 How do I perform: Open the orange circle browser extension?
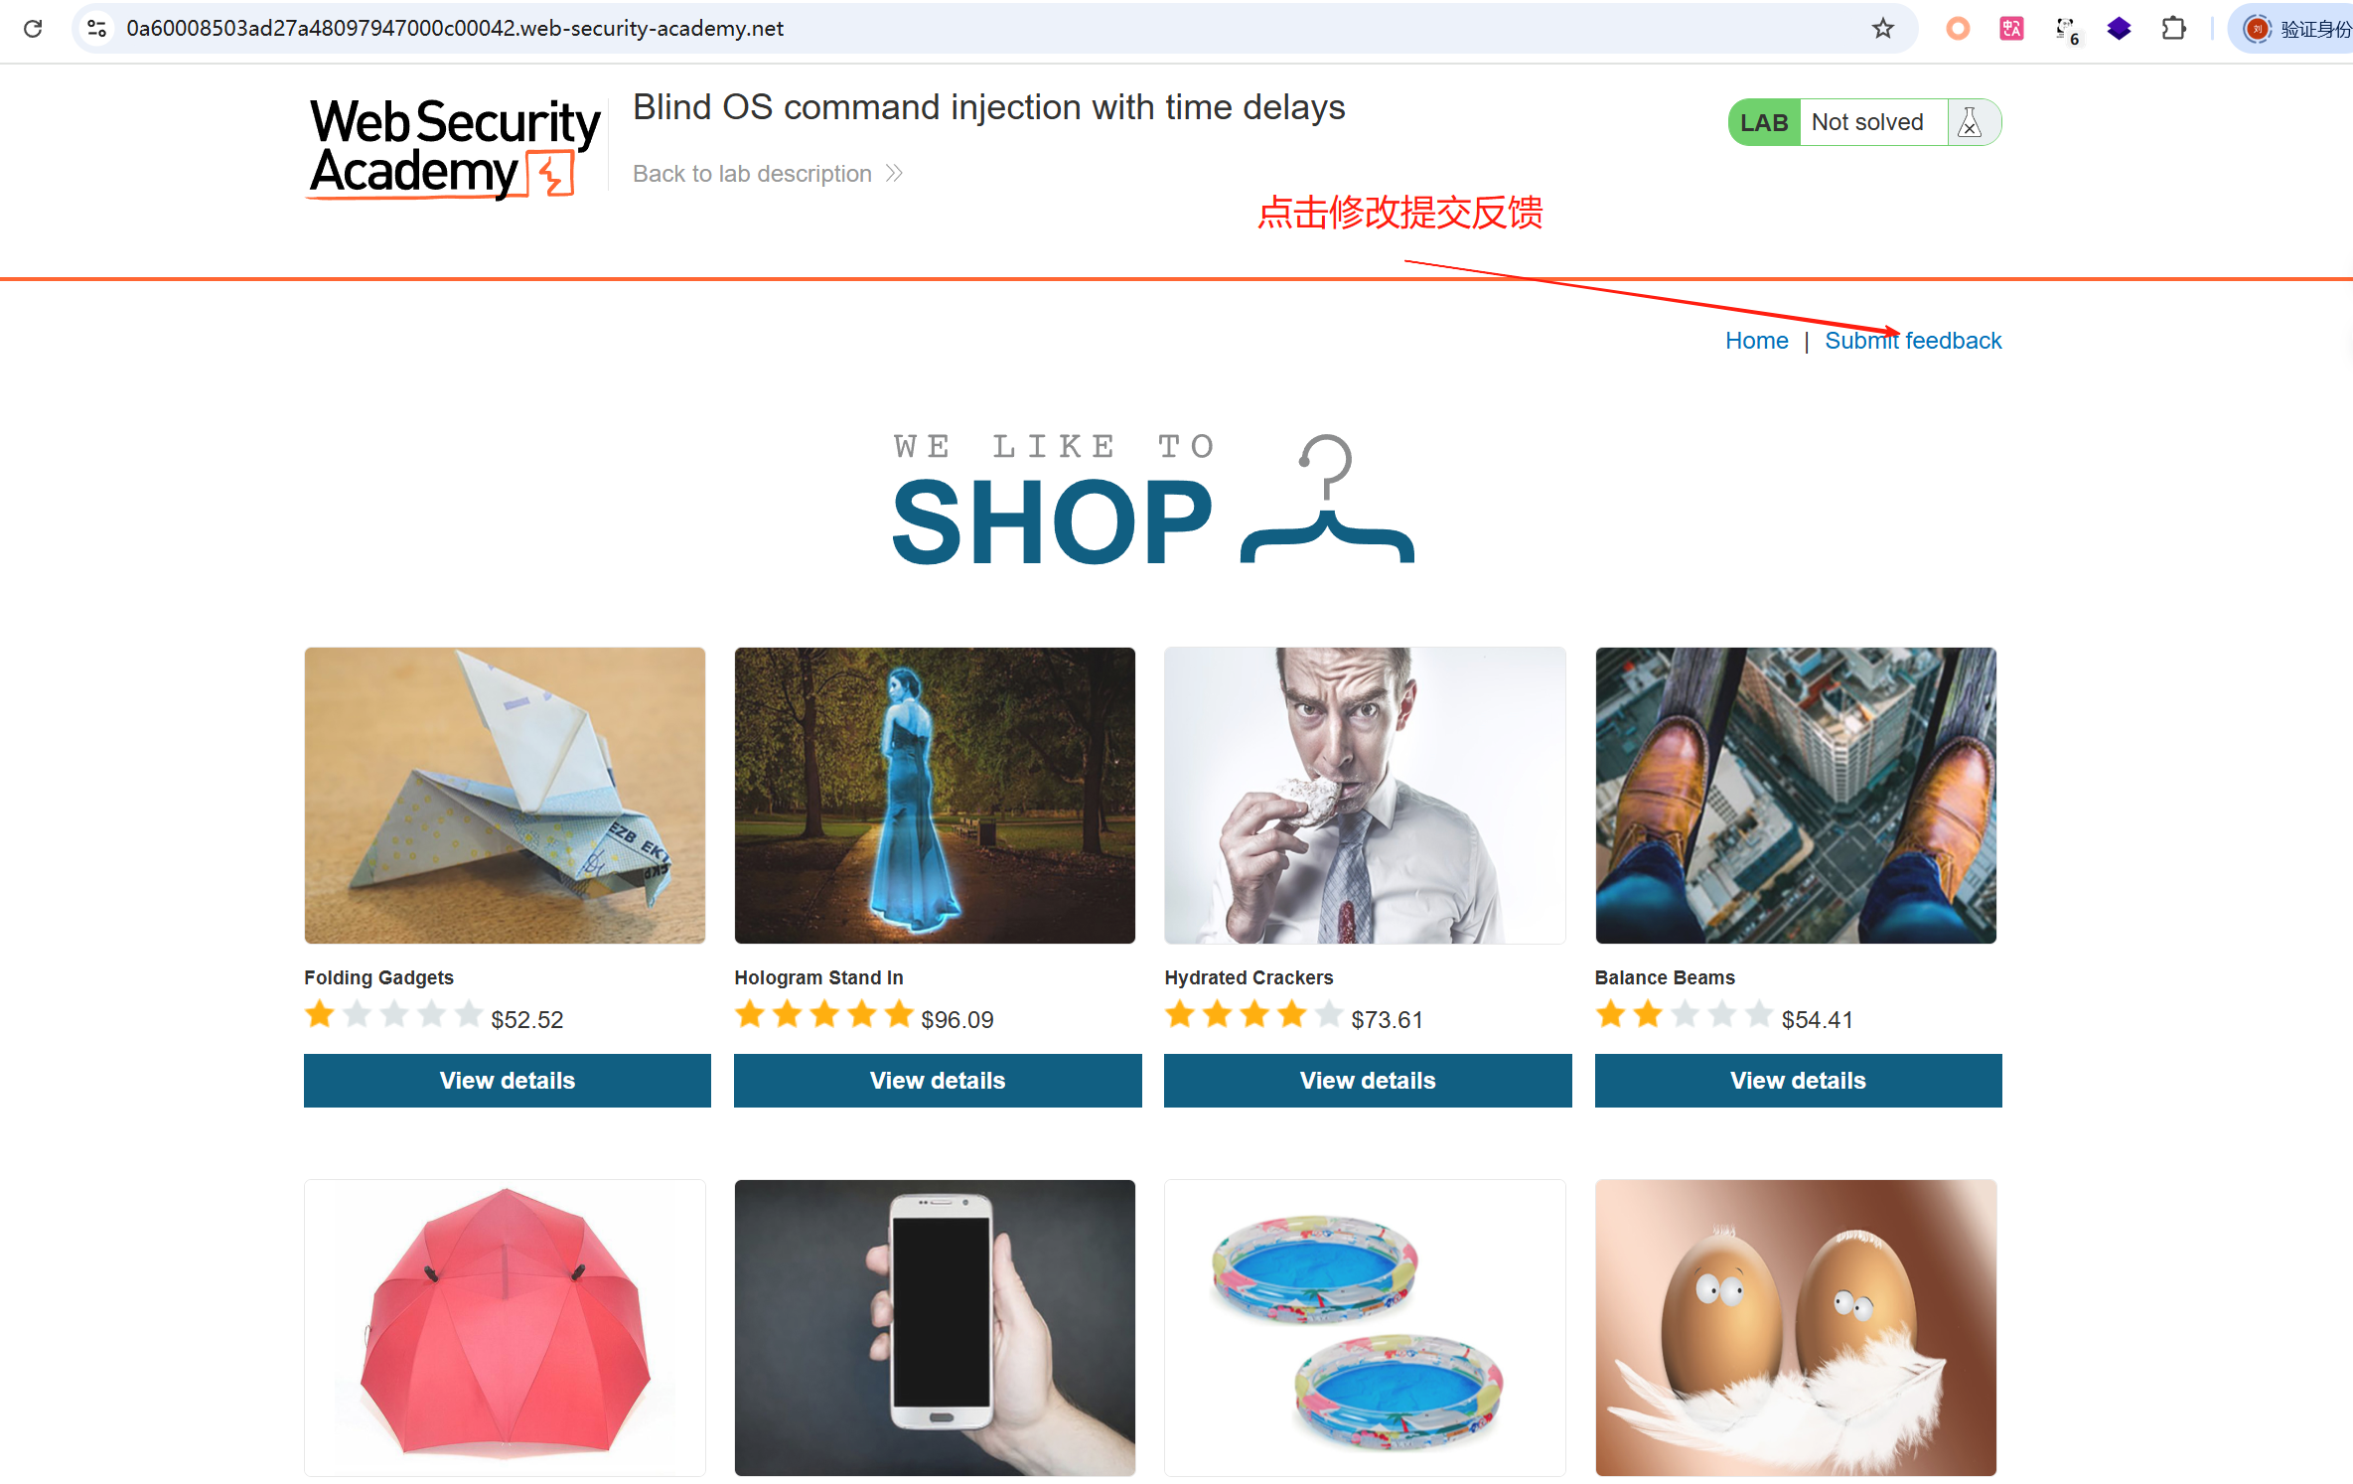pos(1958,29)
